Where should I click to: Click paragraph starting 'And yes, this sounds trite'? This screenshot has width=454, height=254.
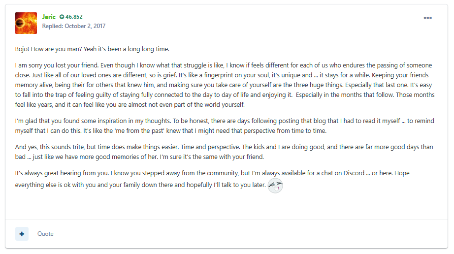[x=224, y=152]
